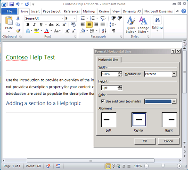Click the Numbering list icon
Image resolution: width=188 pixels, height=170 pixels.
point(92,18)
